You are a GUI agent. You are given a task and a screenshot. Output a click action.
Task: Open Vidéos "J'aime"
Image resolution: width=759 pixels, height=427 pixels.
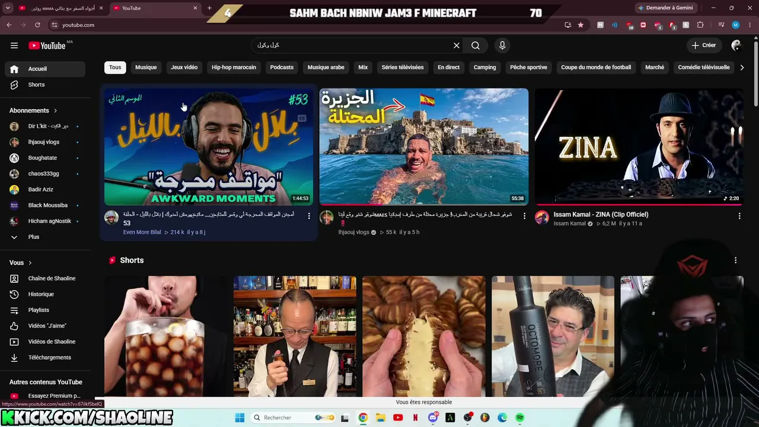pos(45,326)
